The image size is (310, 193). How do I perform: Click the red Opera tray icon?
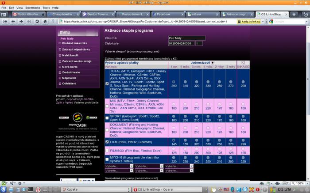[x=258, y=189]
